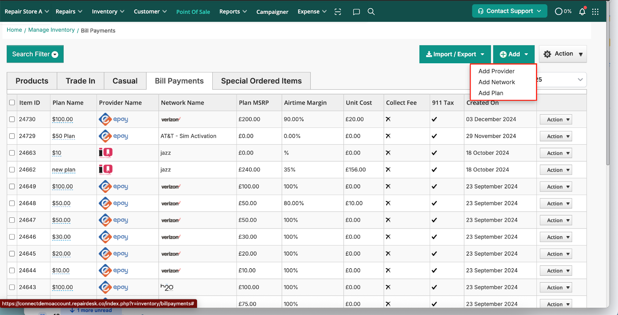Open the chat message icon
This screenshot has width=618, height=315.
point(356,12)
